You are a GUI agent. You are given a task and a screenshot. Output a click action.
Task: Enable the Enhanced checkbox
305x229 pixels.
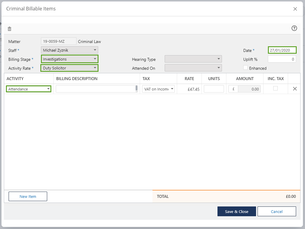tap(245, 68)
